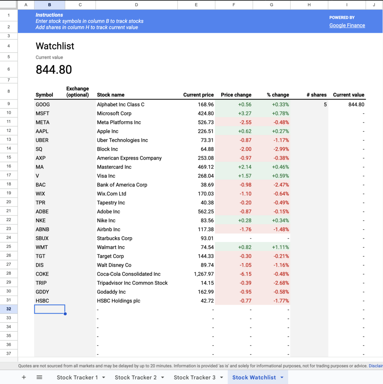Select row 9 header

coord(9,104)
